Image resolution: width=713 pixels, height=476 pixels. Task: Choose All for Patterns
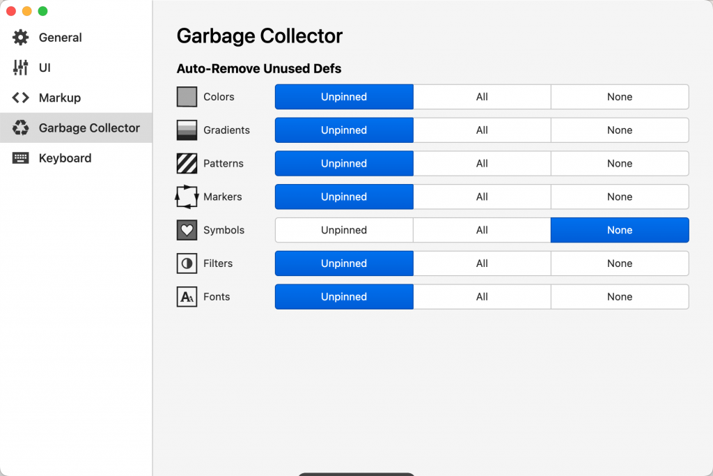click(482, 164)
